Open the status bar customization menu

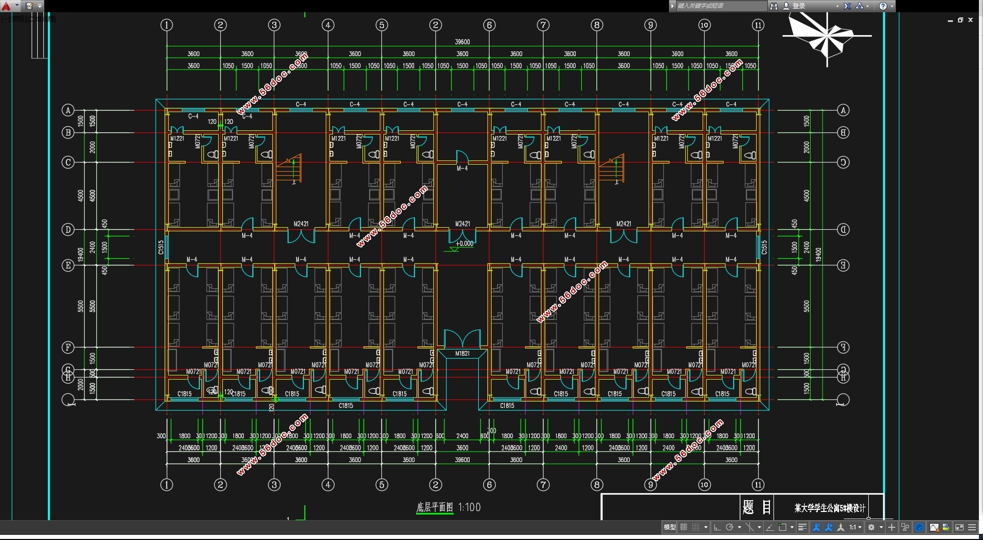click(972, 527)
